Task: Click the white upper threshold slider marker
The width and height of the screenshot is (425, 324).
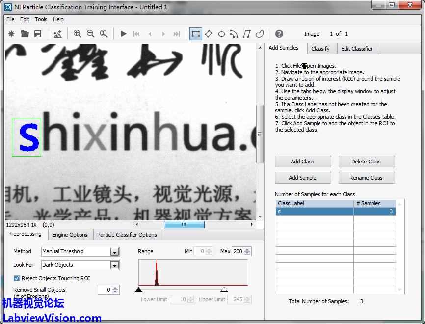Action: (x=224, y=289)
